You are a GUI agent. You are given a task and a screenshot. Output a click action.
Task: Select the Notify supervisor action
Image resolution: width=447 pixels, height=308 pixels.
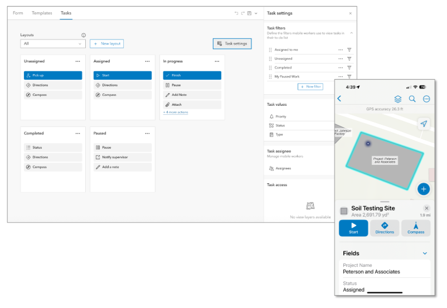pos(123,157)
